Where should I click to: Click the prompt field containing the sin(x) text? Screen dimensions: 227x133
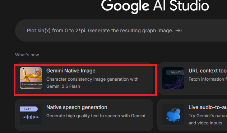click(121, 30)
